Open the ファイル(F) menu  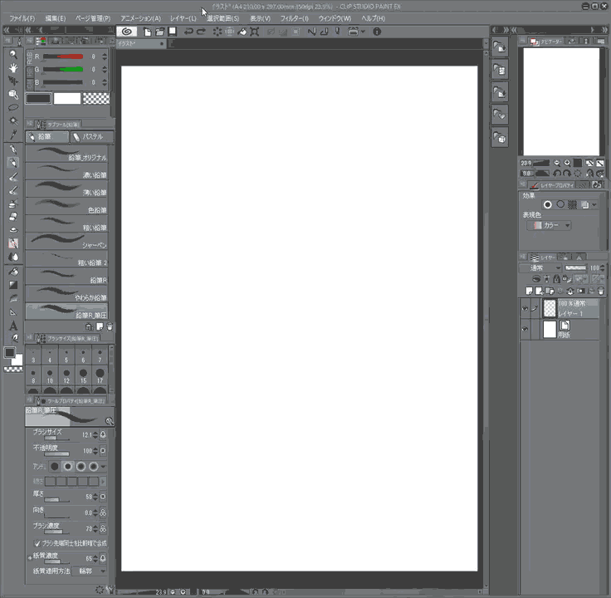point(22,18)
